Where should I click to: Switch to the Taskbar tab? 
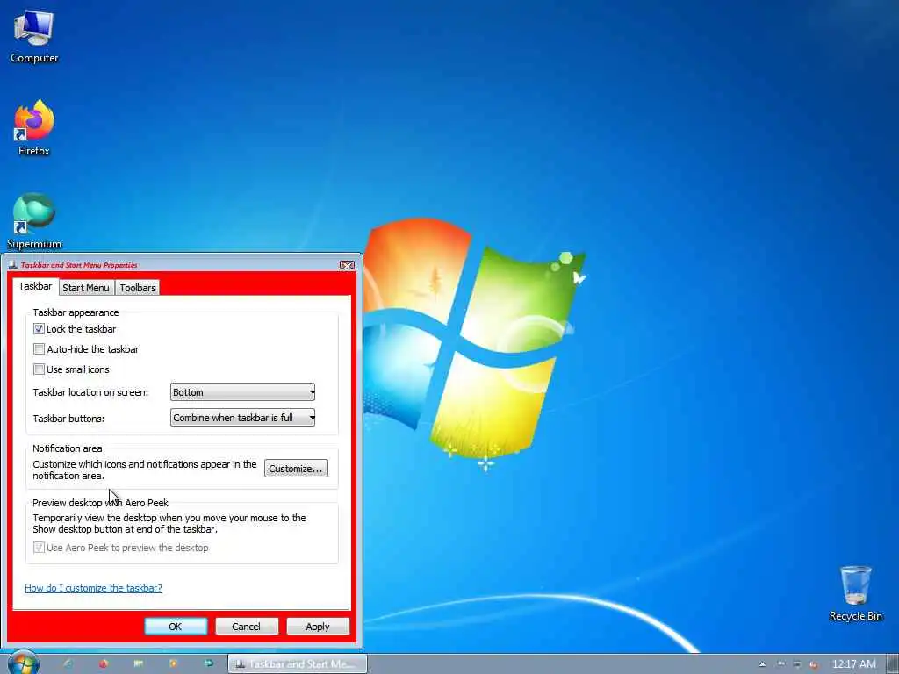[x=35, y=286]
